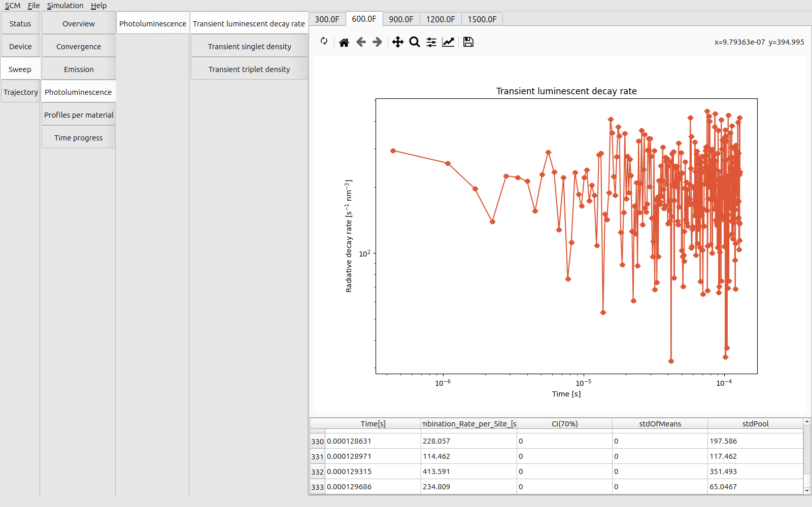Reset plot view with Home icon

coord(344,42)
